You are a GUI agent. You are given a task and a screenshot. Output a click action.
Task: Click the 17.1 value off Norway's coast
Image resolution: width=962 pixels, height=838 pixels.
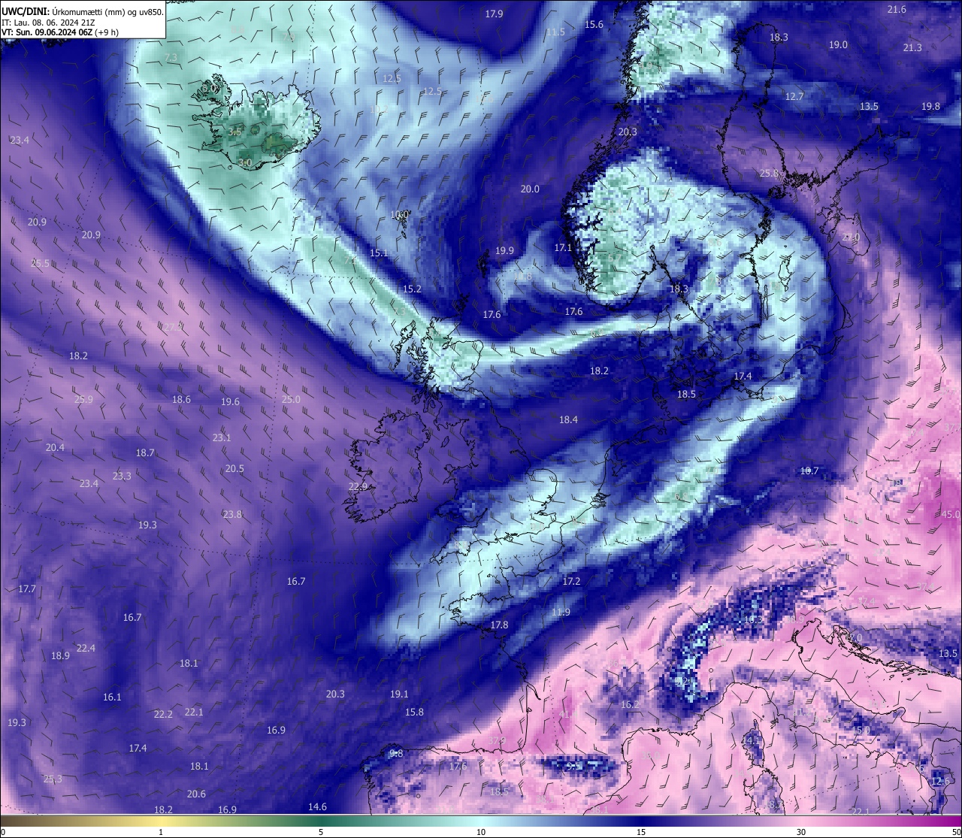click(x=563, y=248)
